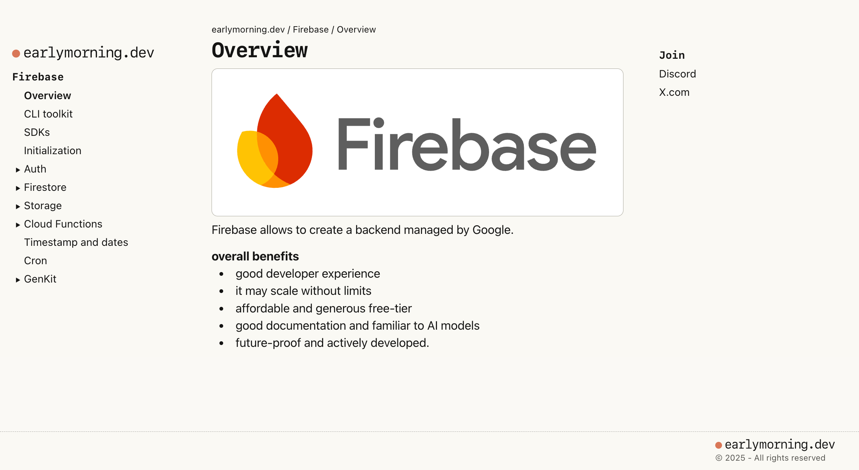
Task: Open the earlymorning.dev sidebar site title
Action: tap(89, 53)
